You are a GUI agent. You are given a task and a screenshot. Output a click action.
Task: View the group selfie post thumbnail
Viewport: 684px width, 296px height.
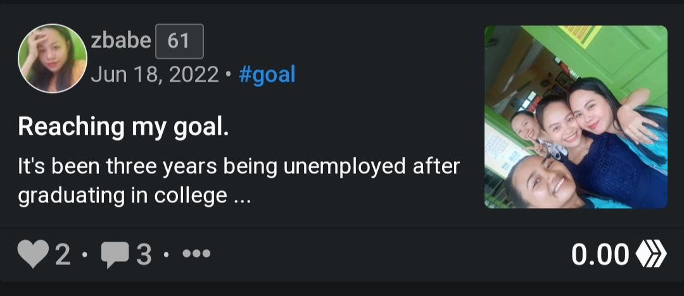pos(576,117)
